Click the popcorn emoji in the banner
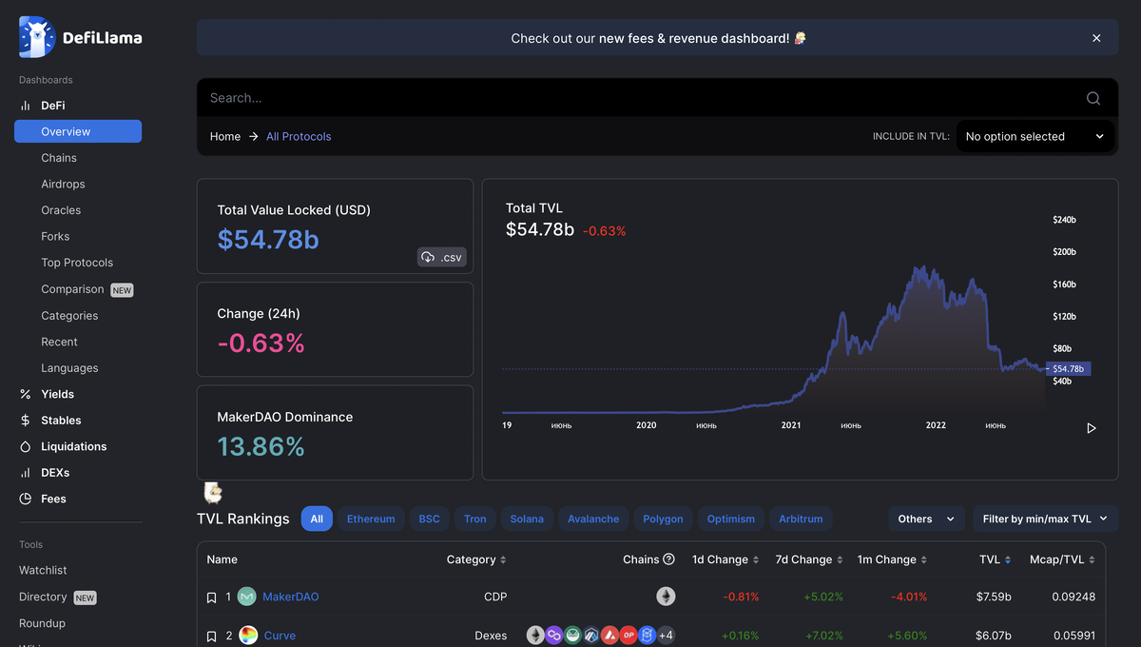This screenshot has height=647, width=1141. coord(801,38)
